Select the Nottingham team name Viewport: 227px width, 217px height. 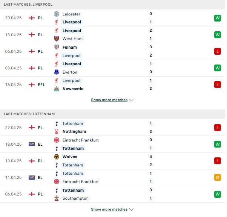(x=74, y=131)
